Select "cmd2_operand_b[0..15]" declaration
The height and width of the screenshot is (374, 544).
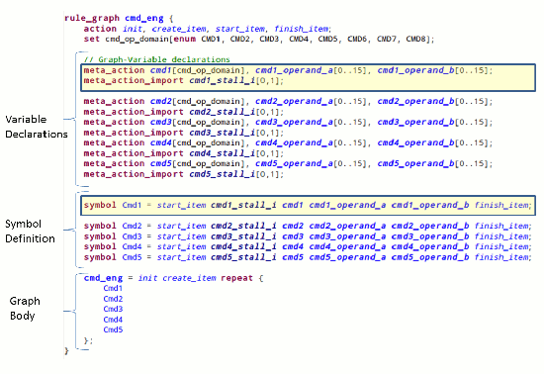[434, 101]
